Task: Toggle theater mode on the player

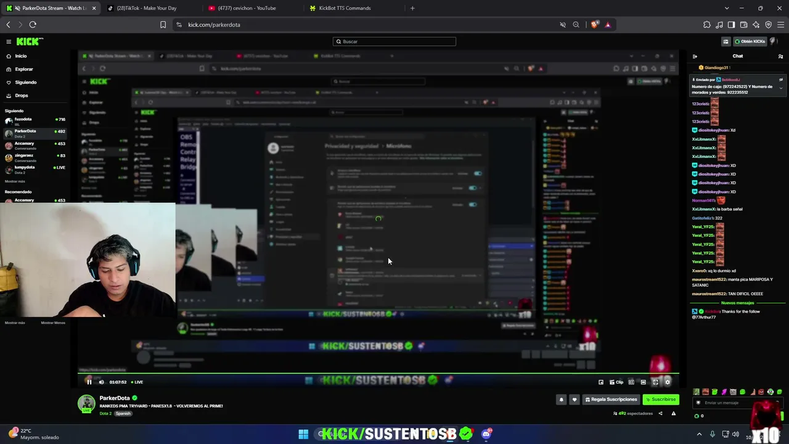Action: click(x=643, y=382)
